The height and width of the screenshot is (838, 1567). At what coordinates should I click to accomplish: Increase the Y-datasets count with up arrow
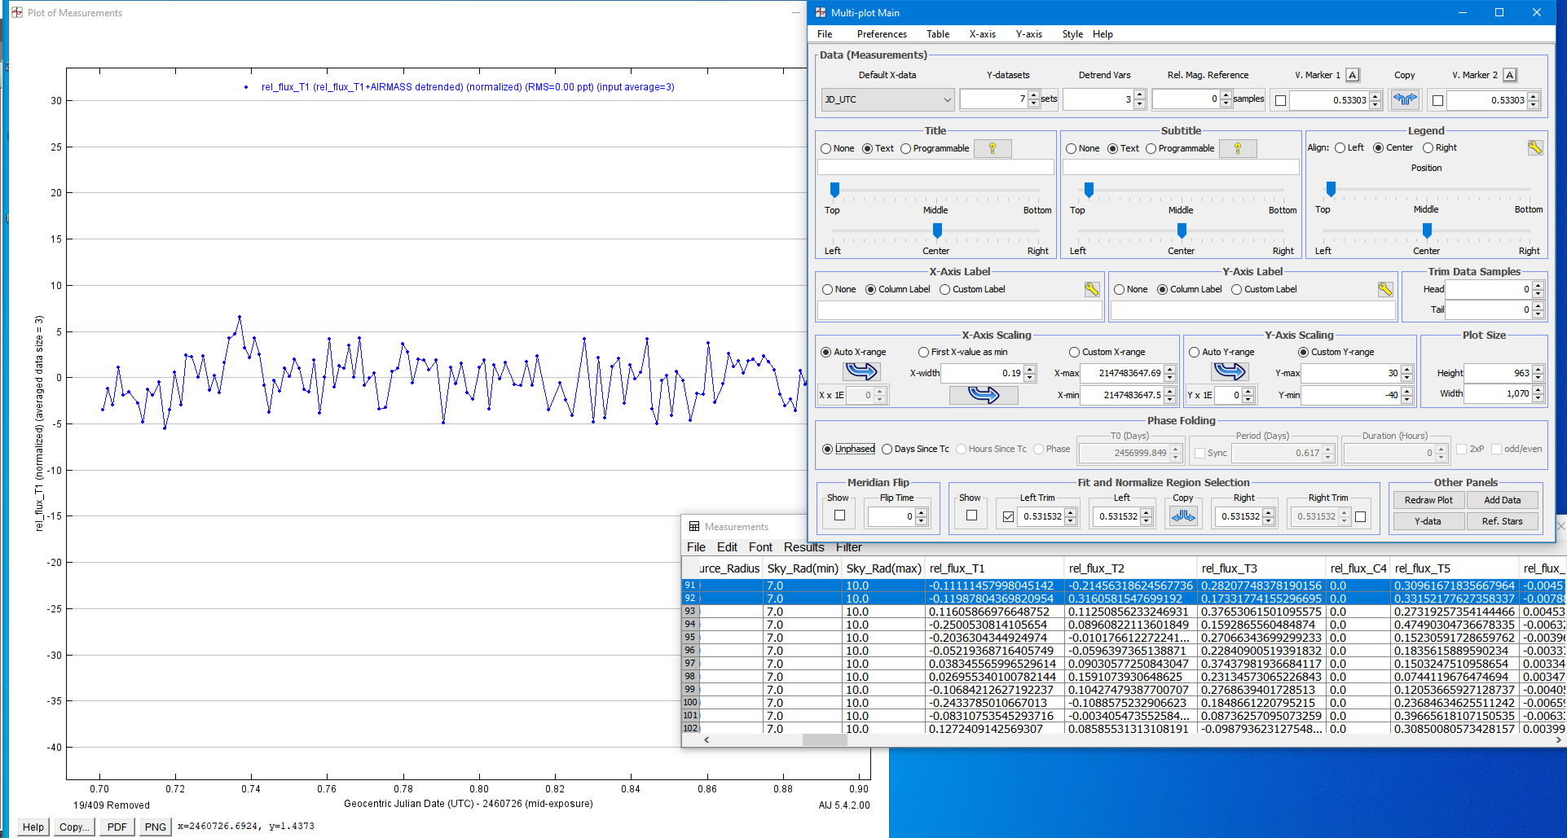point(1034,95)
